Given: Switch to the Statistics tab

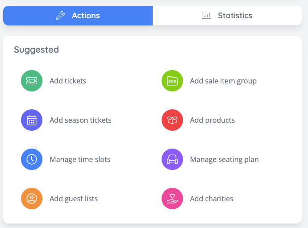Looking at the screenshot, I should coord(227,16).
